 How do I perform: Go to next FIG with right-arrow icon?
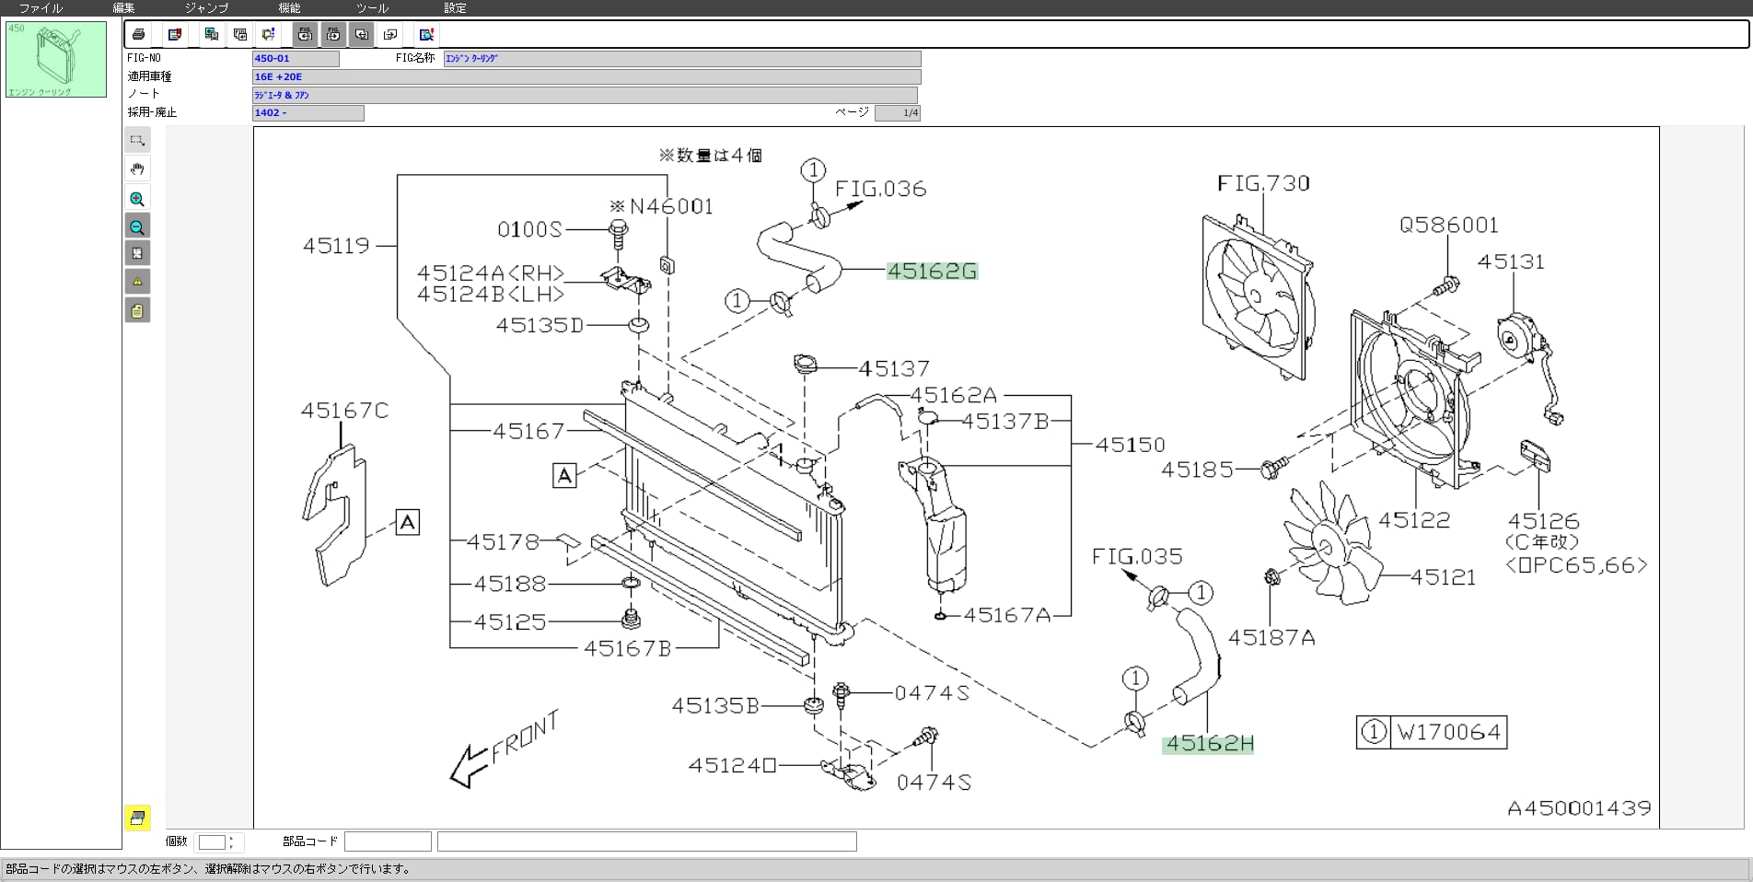pyautogui.click(x=333, y=35)
